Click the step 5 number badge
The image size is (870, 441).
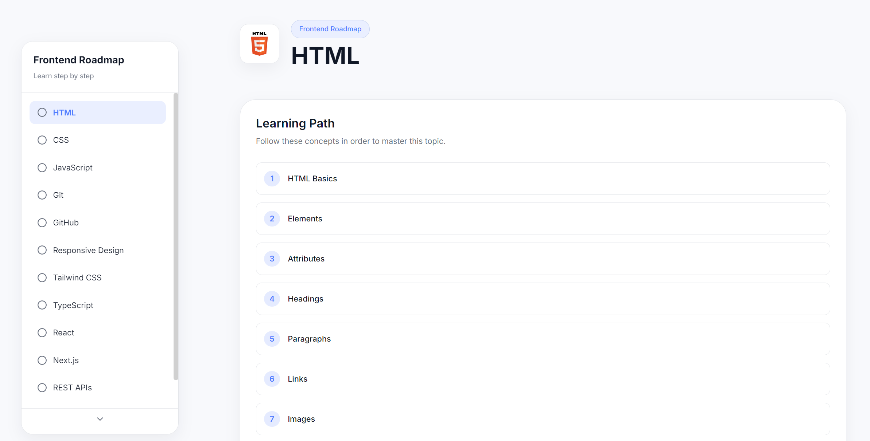272,339
